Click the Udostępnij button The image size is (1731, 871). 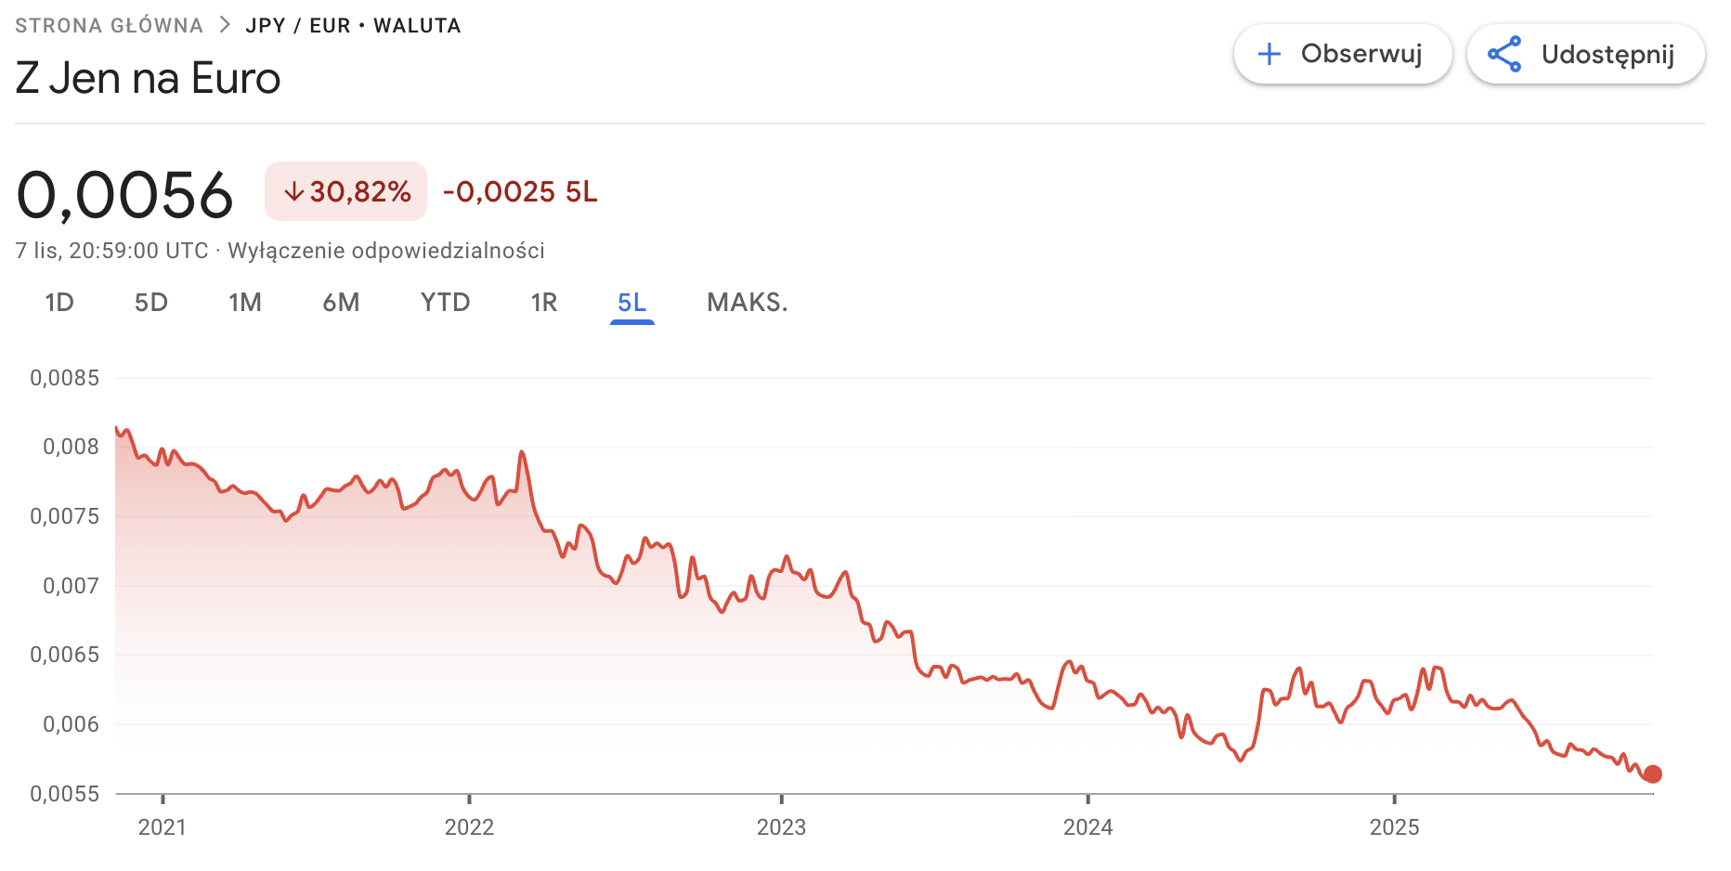click(1585, 54)
